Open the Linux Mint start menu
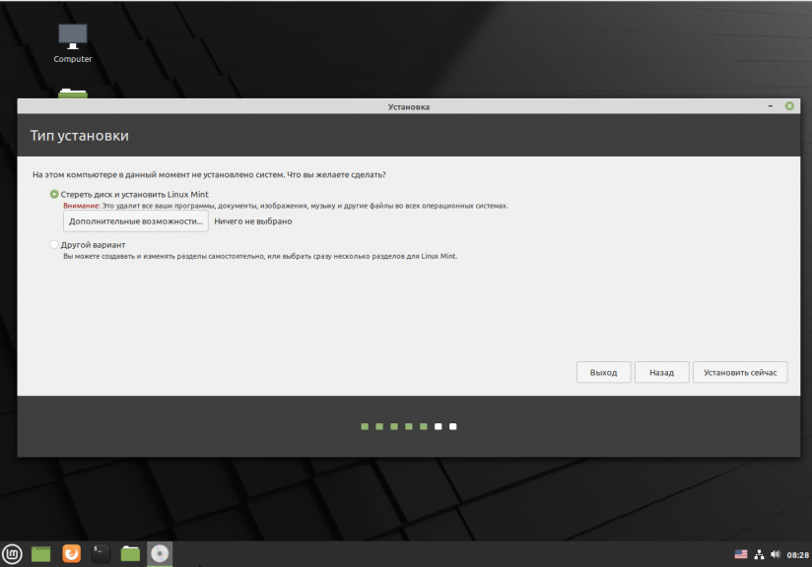812x567 pixels. [x=12, y=554]
